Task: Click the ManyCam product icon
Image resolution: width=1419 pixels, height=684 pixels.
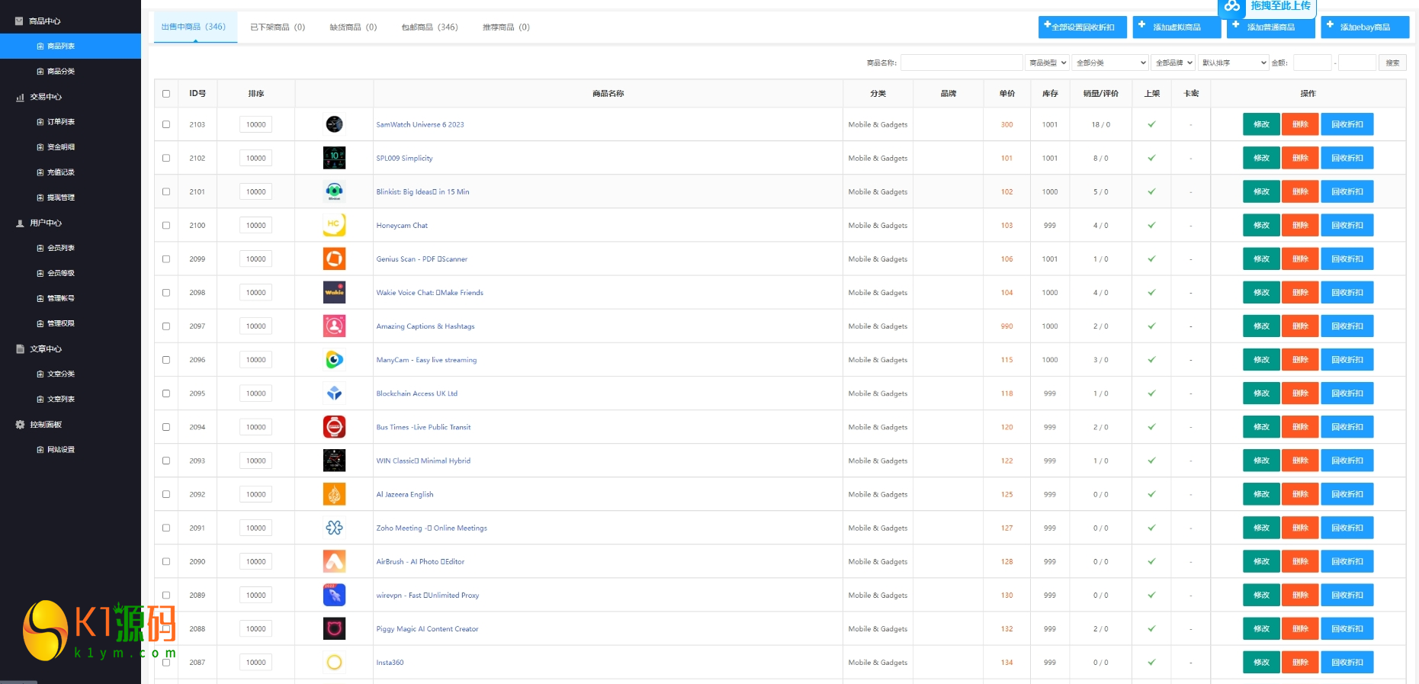Action: (334, 360)
